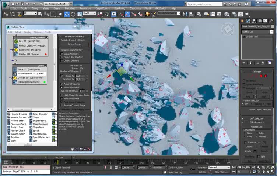
Task: Collapse the Selection rollout
Action: (257, 71)
